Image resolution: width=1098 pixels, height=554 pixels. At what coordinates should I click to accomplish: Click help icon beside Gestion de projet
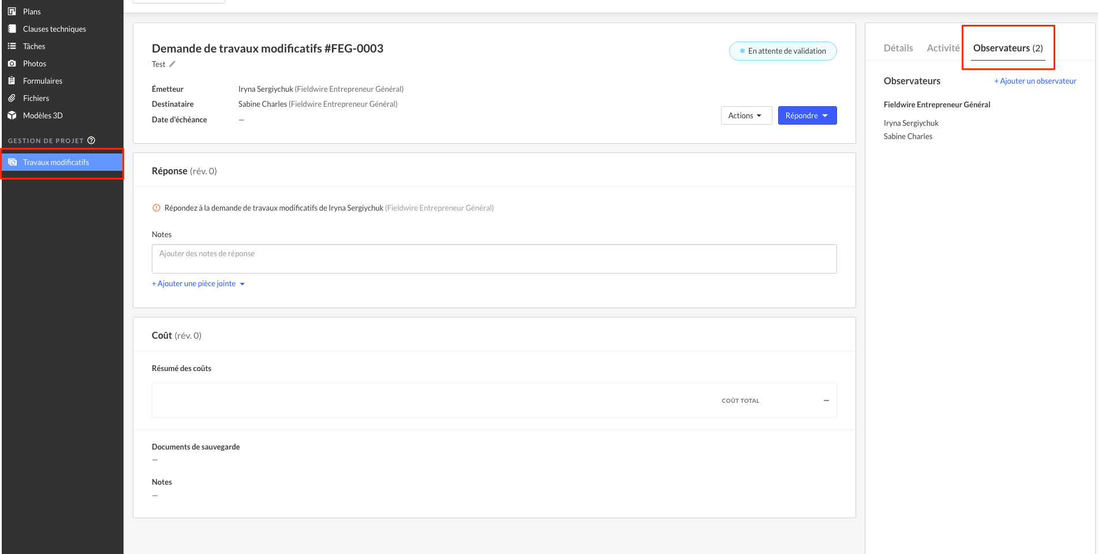91,140
